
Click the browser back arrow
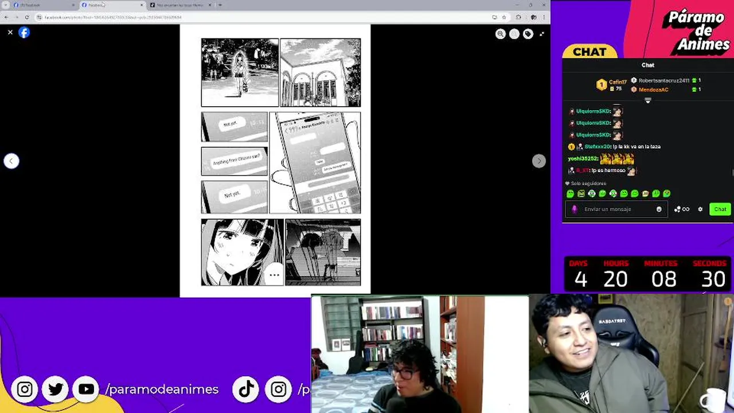pyautogui.click(x=6, y=17)
